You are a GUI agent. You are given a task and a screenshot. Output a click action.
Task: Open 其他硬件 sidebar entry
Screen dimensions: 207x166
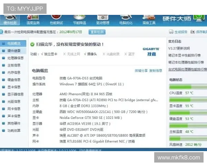click(x=13, y=123)
